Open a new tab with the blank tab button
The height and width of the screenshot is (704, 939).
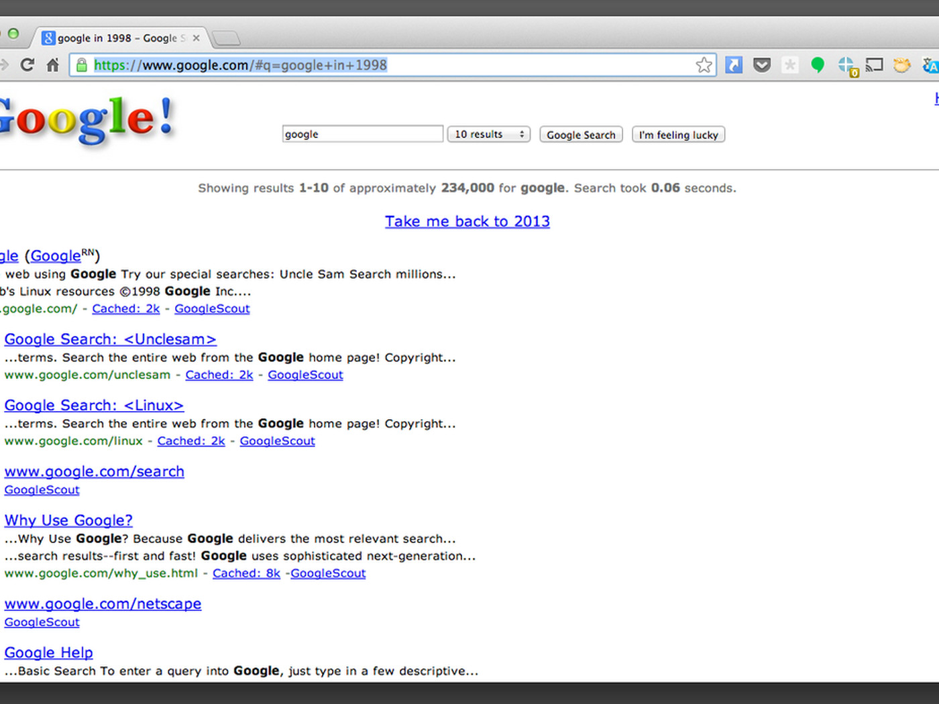click(x=226, y=38)
